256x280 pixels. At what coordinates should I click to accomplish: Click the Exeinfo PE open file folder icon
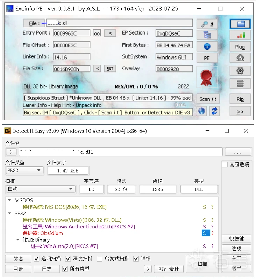pos(240,24)
